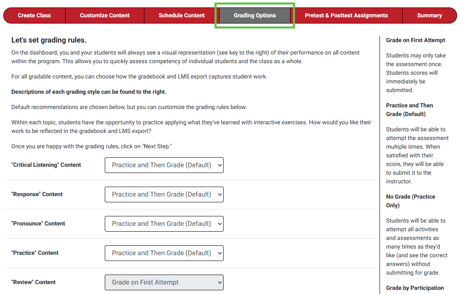The image size is (460, 294).
Task: Click the "Let's set grading rules." heading
Action: pos(49,40)
